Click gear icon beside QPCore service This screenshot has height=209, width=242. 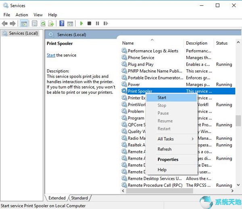[x=124, y=124]
